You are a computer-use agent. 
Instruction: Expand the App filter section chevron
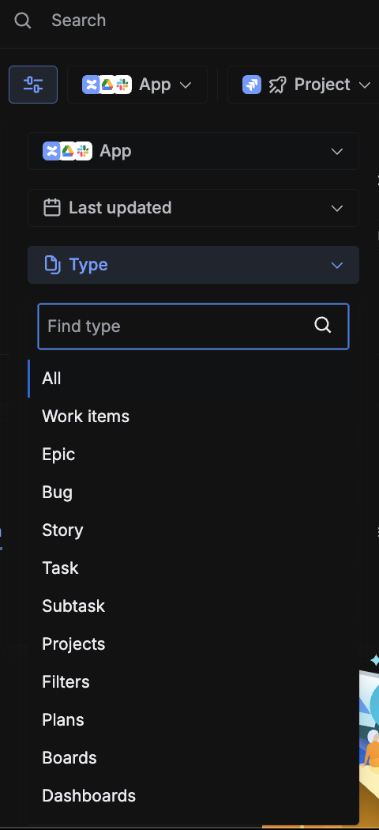pyautogui.click(x=336, y=152)
